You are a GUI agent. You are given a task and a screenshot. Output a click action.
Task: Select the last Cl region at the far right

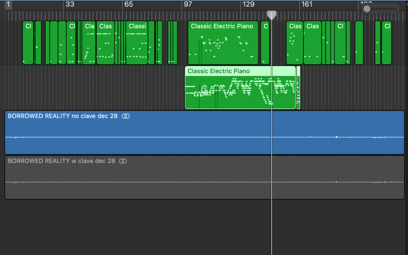click(x=386, y=43)
